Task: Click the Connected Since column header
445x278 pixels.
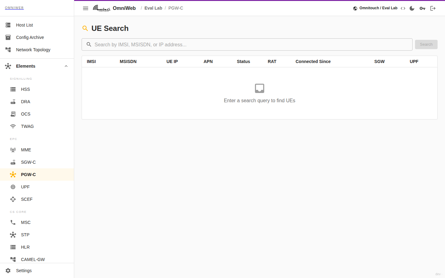Action: (x=313, y=61)
